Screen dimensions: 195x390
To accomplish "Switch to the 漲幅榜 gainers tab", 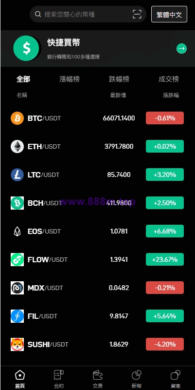I will 70,79.
